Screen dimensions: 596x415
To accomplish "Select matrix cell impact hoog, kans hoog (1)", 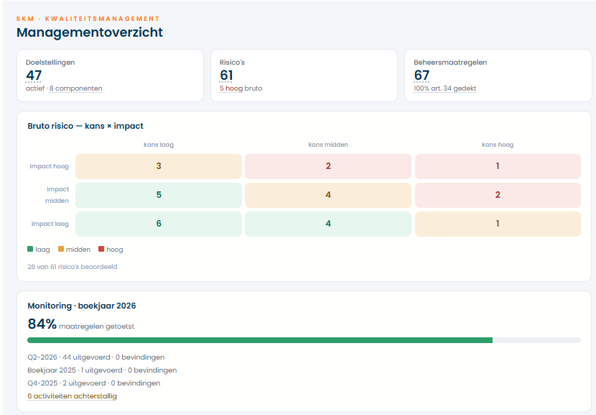I will pyautogui.click(x=498, y=166).
